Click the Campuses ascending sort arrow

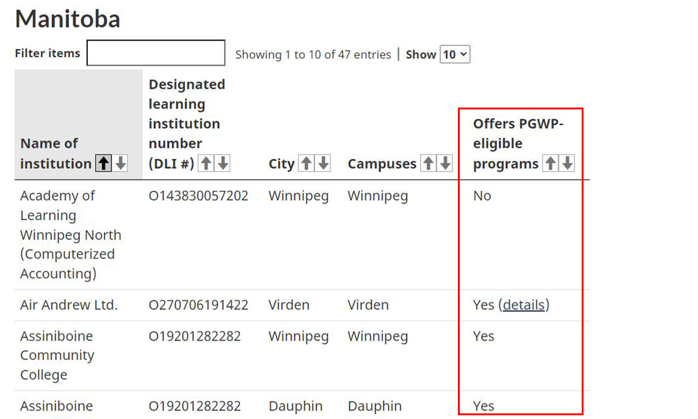(429, 163)
